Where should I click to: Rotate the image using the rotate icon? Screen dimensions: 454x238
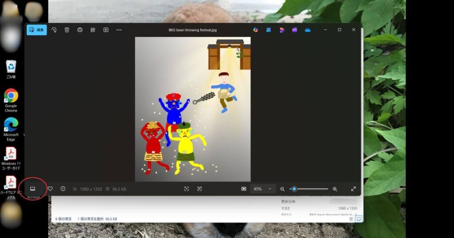54,30
